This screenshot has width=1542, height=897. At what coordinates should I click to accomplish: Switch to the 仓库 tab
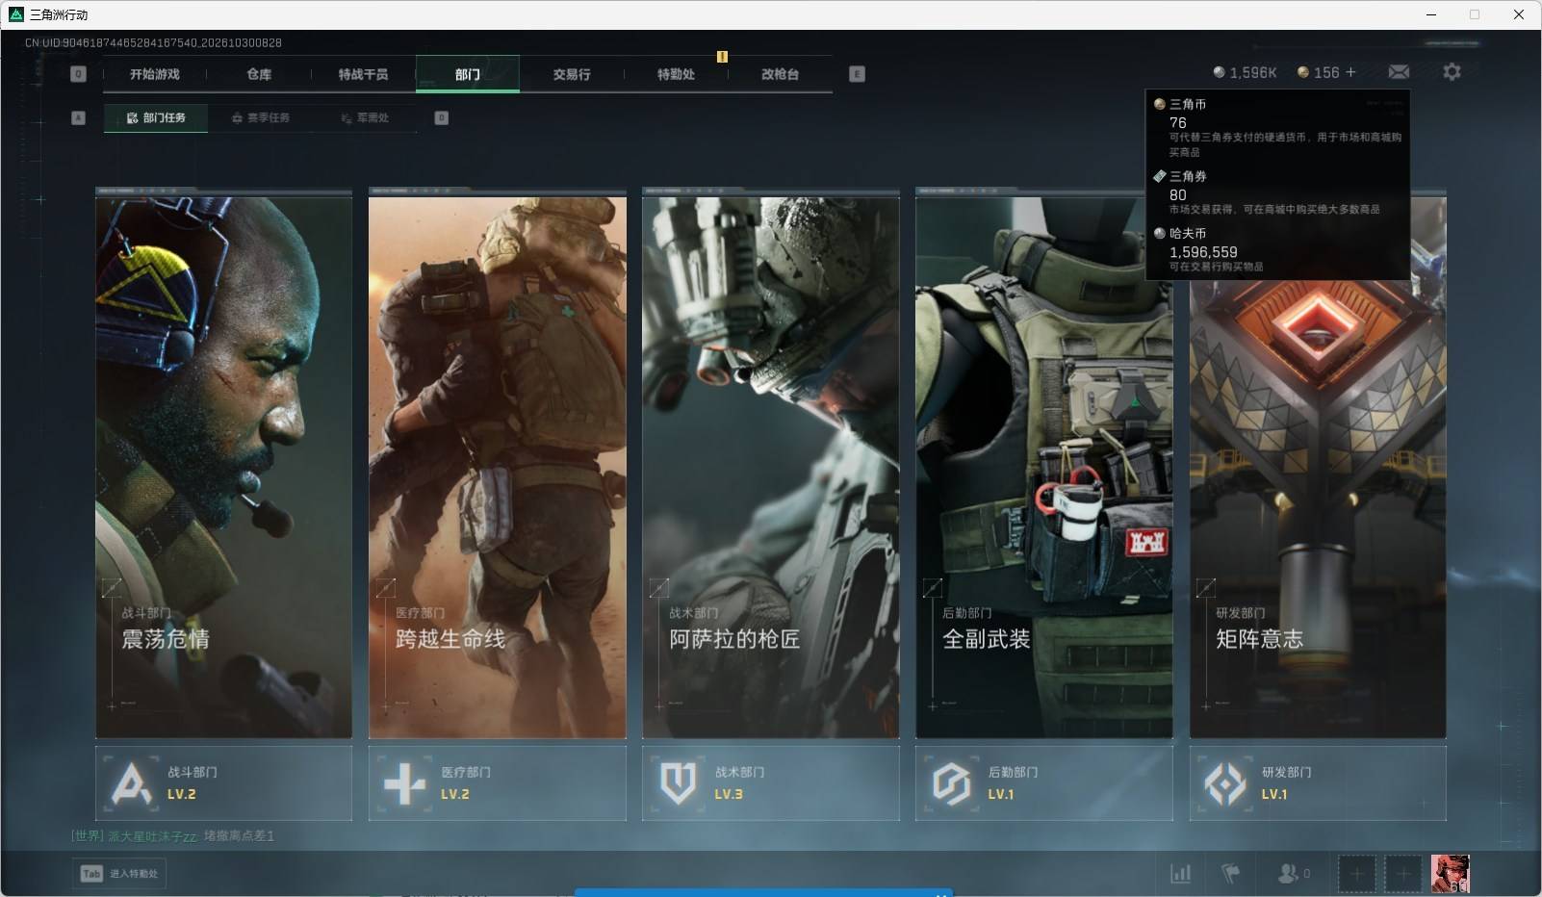[x=259, y=74]
